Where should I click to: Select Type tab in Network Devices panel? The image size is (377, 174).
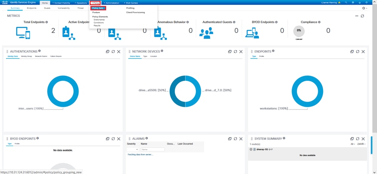[145, 56]
